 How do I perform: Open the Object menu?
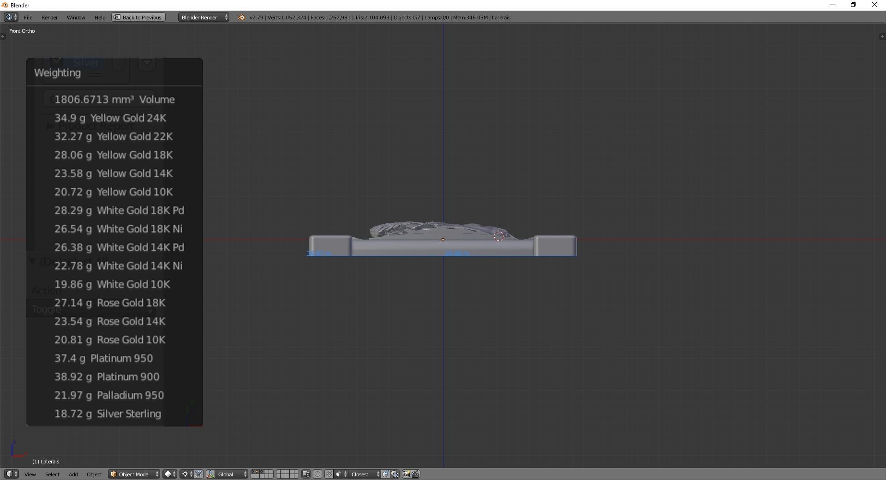94,474
